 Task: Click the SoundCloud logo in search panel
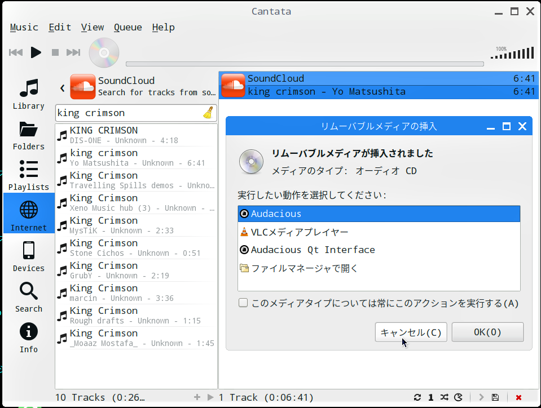[x=83, y=86]
